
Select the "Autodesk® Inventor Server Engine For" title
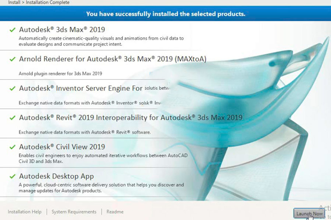(81, 88)
